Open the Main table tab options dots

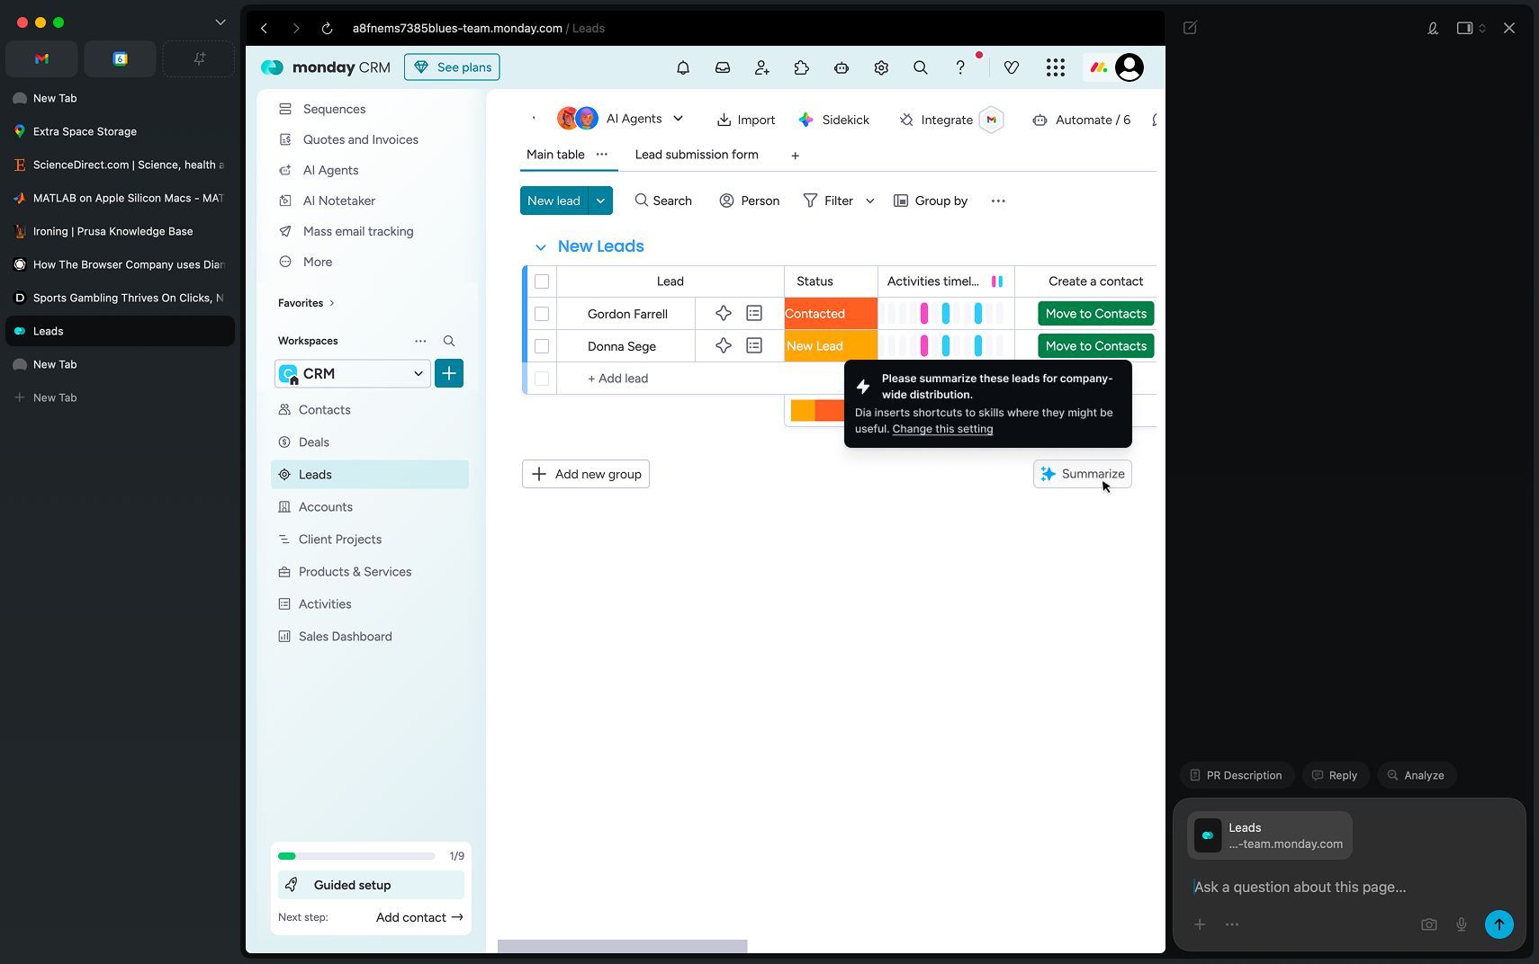point(602,155)
